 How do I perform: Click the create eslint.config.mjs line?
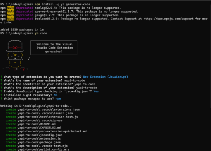[37, 149]
